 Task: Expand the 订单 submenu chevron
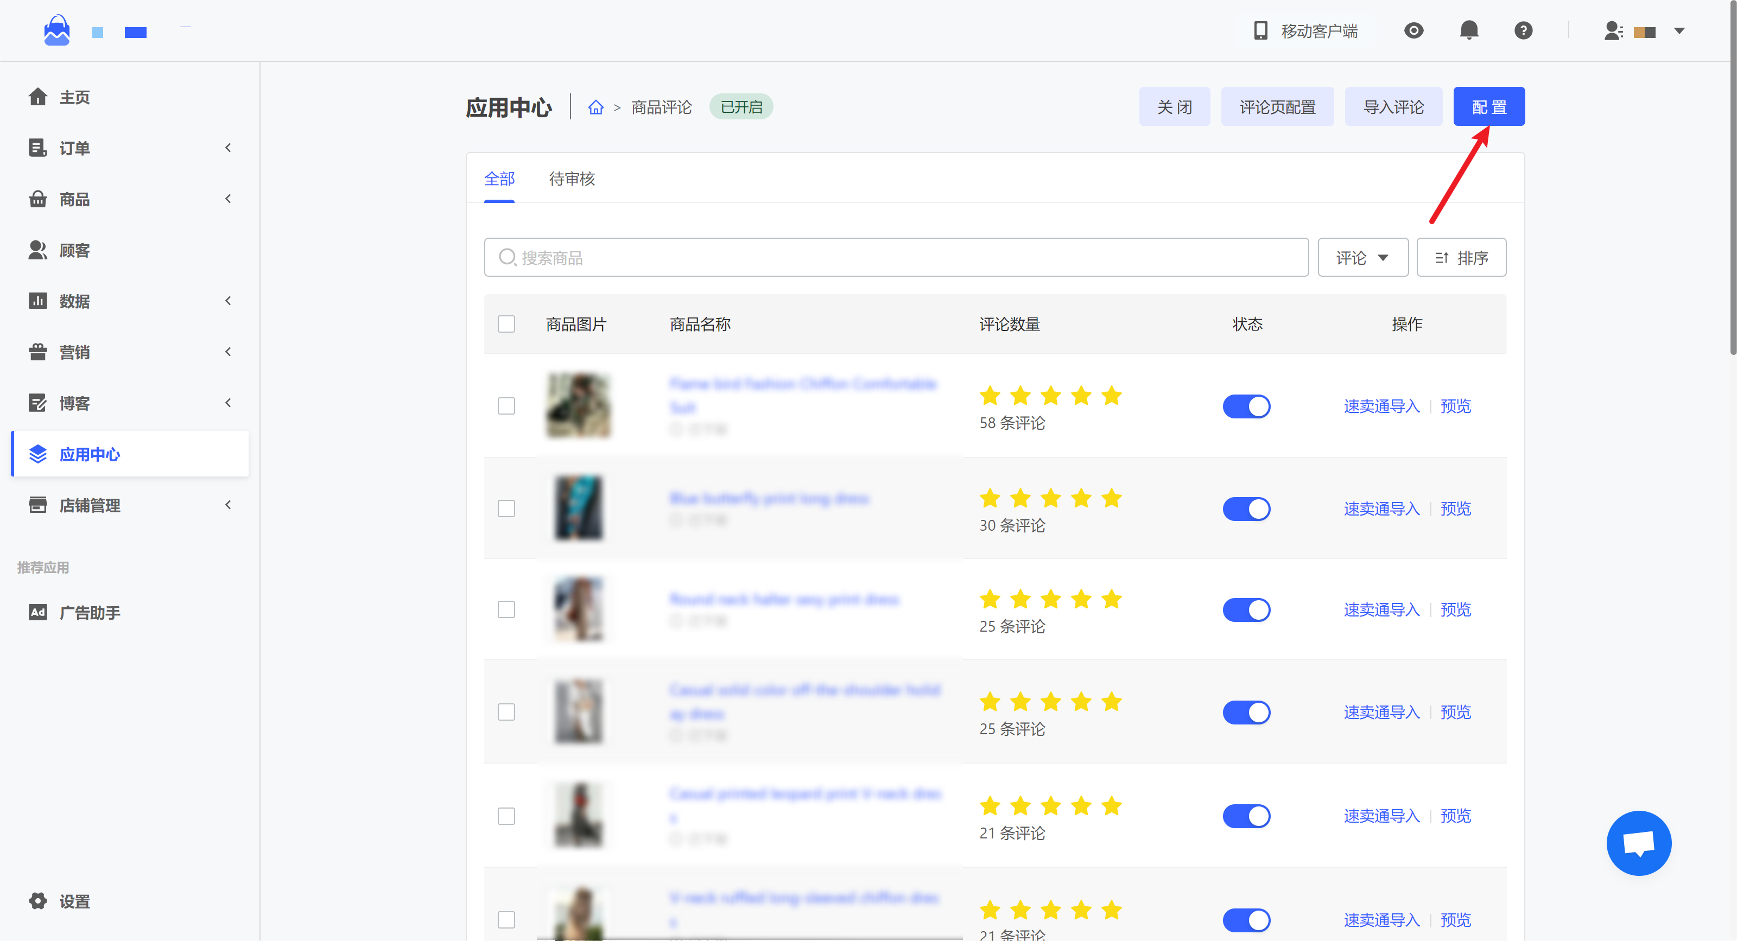tap(229, 148)
